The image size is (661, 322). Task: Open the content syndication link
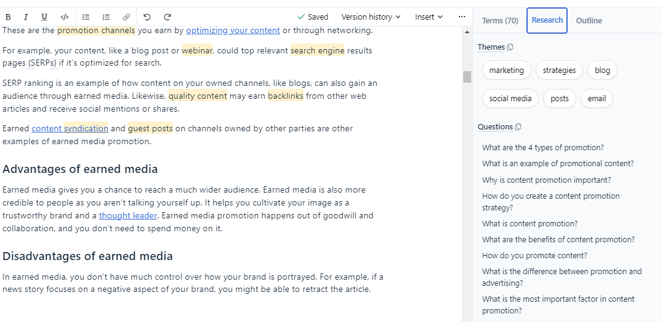pyautogui.click(x=69, y=128)
